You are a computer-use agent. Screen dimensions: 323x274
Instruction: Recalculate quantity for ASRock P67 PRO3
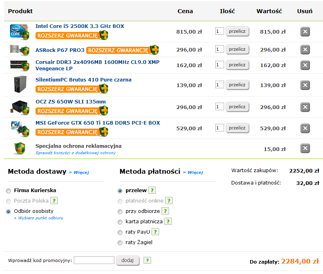pyautogui.click(x=237, y=49)
